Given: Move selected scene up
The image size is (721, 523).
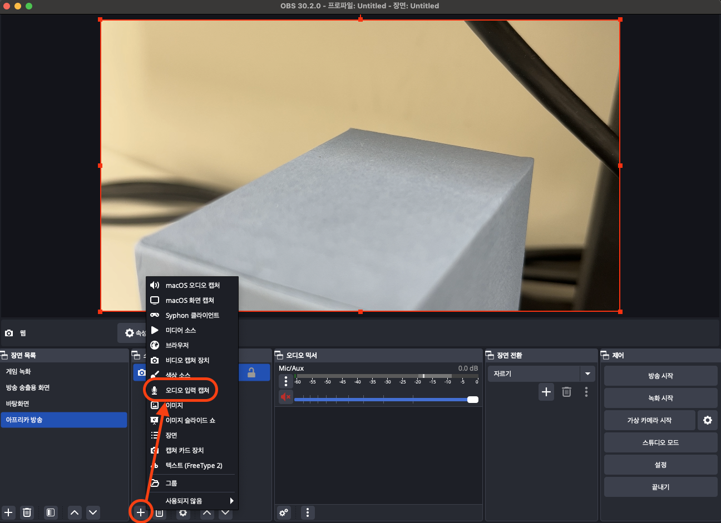Looking at the screenshot, I should [75, 512].
